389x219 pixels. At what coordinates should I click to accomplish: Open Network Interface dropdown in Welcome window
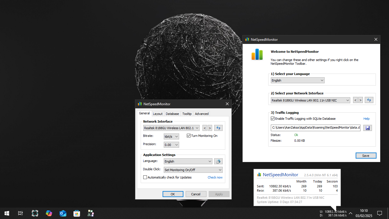(x=310, y=100)
